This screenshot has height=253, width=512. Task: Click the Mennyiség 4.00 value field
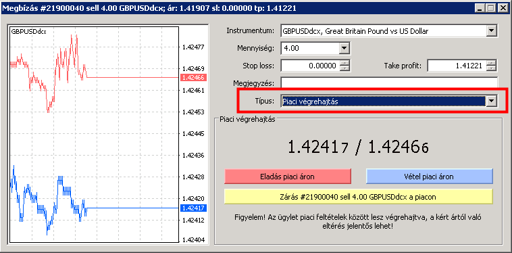310,49
